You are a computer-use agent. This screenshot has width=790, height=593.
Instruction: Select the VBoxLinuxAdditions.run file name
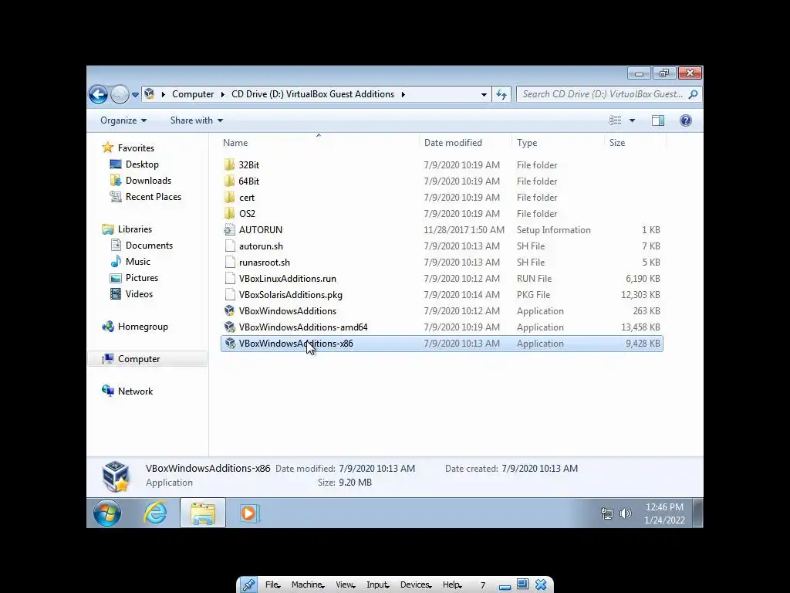[x=288, y=278]
